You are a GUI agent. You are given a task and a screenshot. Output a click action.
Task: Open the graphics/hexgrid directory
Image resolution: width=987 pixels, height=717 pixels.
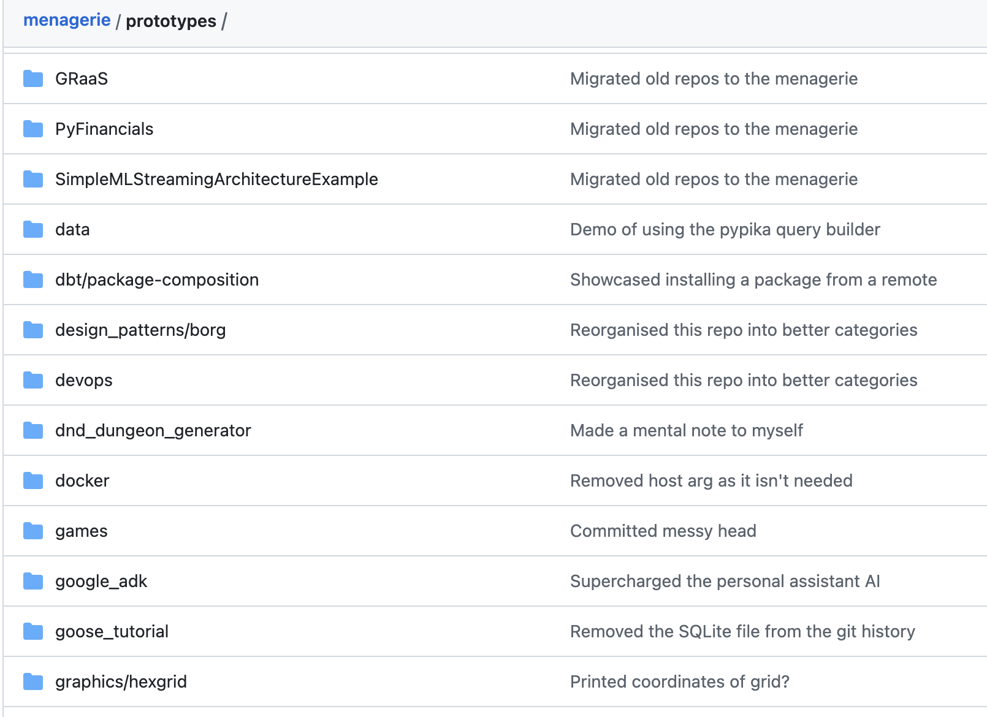point(121,682)
